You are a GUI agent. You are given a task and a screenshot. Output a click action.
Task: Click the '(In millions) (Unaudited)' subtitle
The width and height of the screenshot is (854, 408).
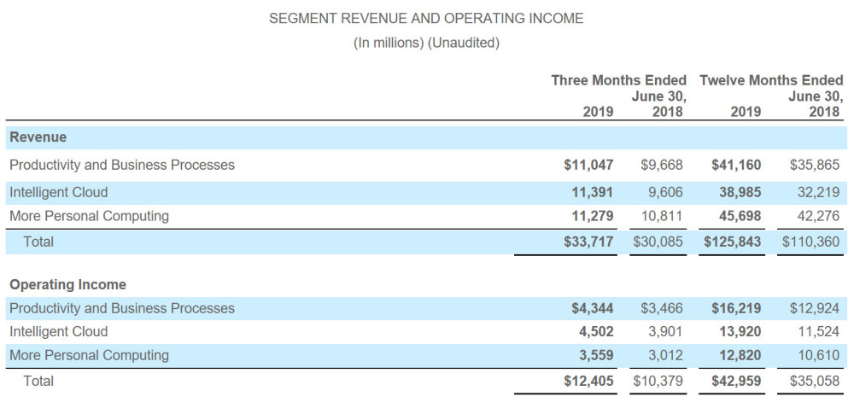tap(426, 43)
